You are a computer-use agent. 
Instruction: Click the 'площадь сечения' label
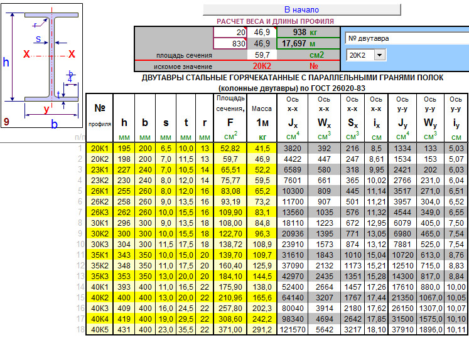pos(184,55)
